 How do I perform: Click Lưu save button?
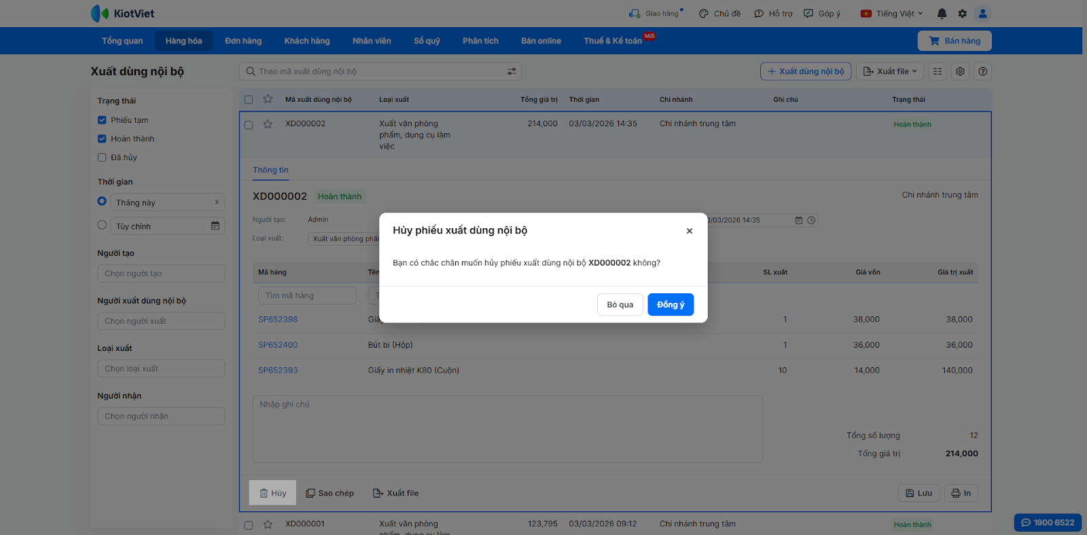pyautogui.click(x=919, y=493)
